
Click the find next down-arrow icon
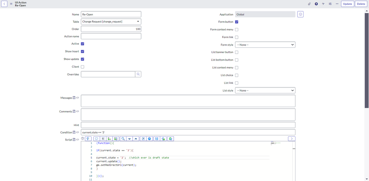pos(130,139)
